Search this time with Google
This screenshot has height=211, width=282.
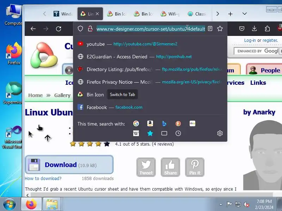click(136, 123)
